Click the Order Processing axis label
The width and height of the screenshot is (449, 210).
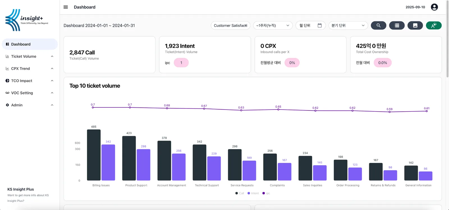[x=348, y=185]
